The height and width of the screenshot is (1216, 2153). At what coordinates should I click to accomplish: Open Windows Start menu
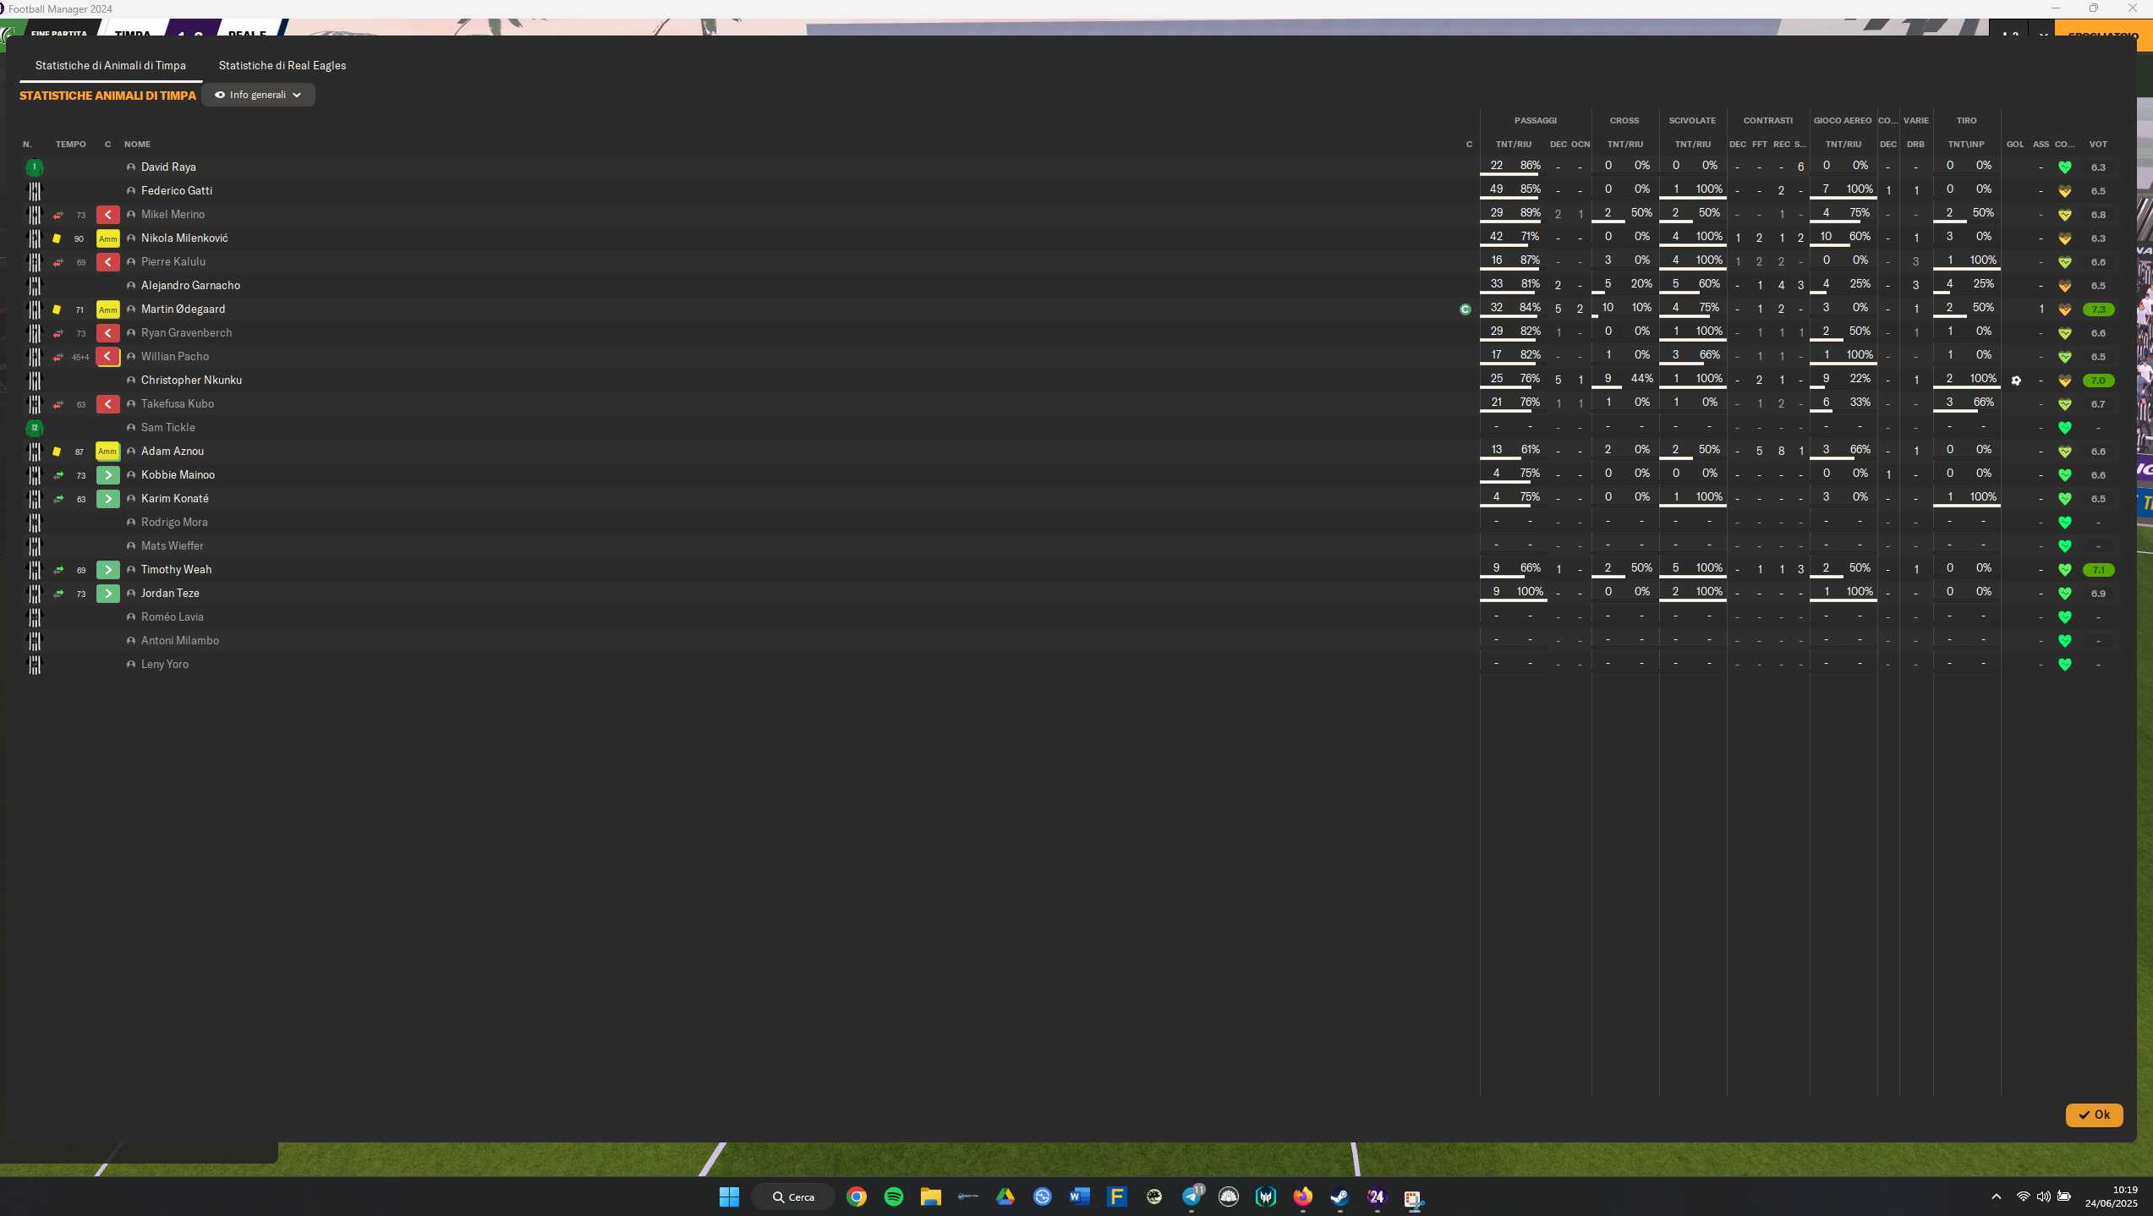[x=729, y=1197]
